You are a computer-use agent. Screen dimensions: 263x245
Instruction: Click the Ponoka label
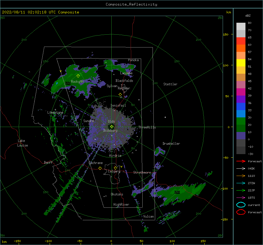(x=133, y=60)
